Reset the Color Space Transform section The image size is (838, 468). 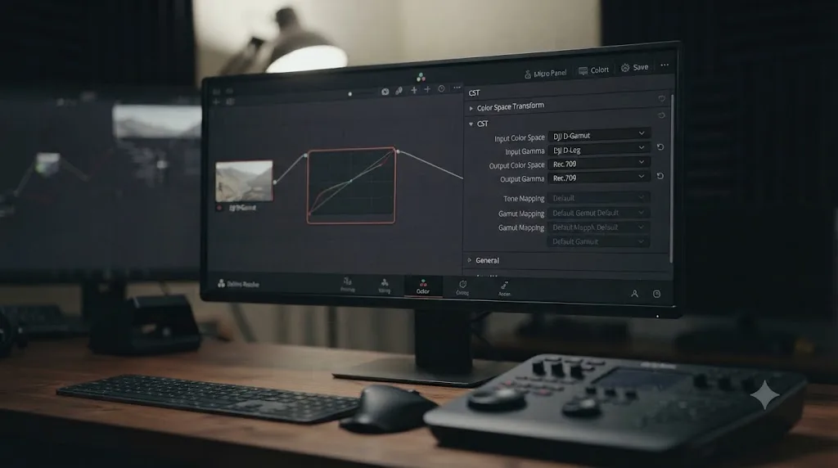661,115
